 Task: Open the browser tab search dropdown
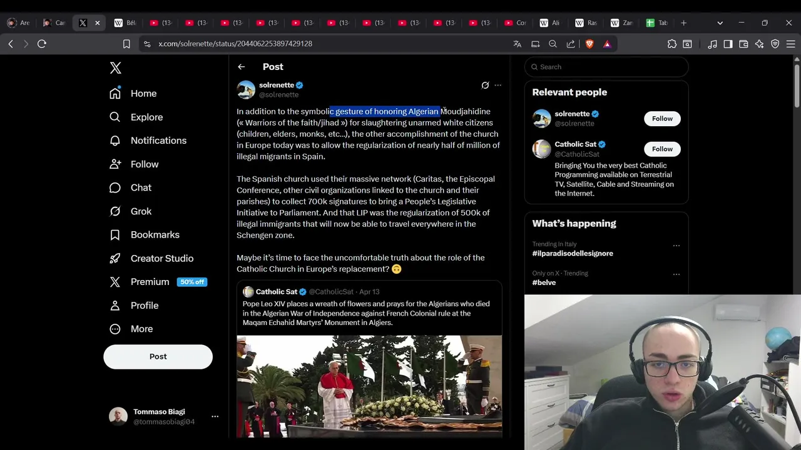[x=720, y=23]
